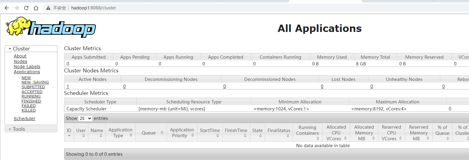
Task: Sort table by StartTime column
Action: pyautogui.click(x=210, y=133)
